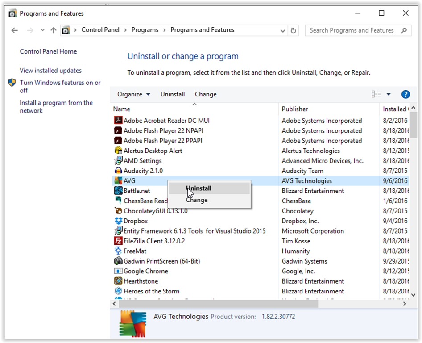Image resolution: width=422 pixels, height=343 pixels.
Task: Go up one level to Programs
Action: click(54, 30)
